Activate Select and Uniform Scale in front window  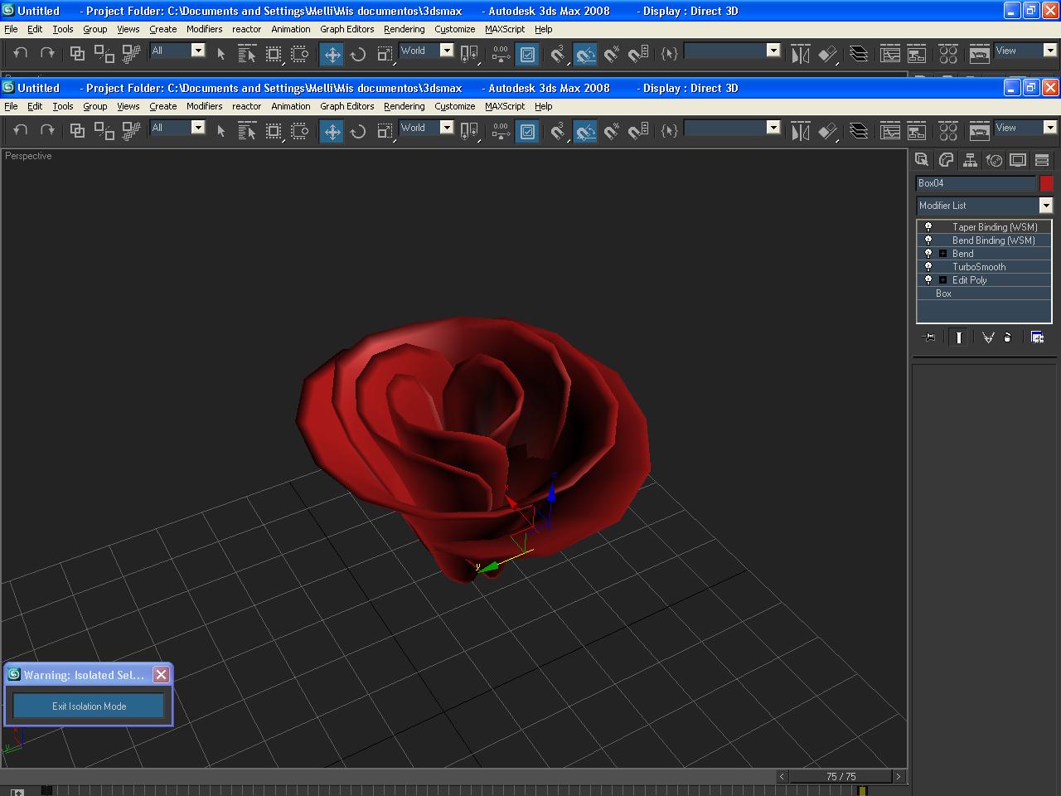(385, 131)
